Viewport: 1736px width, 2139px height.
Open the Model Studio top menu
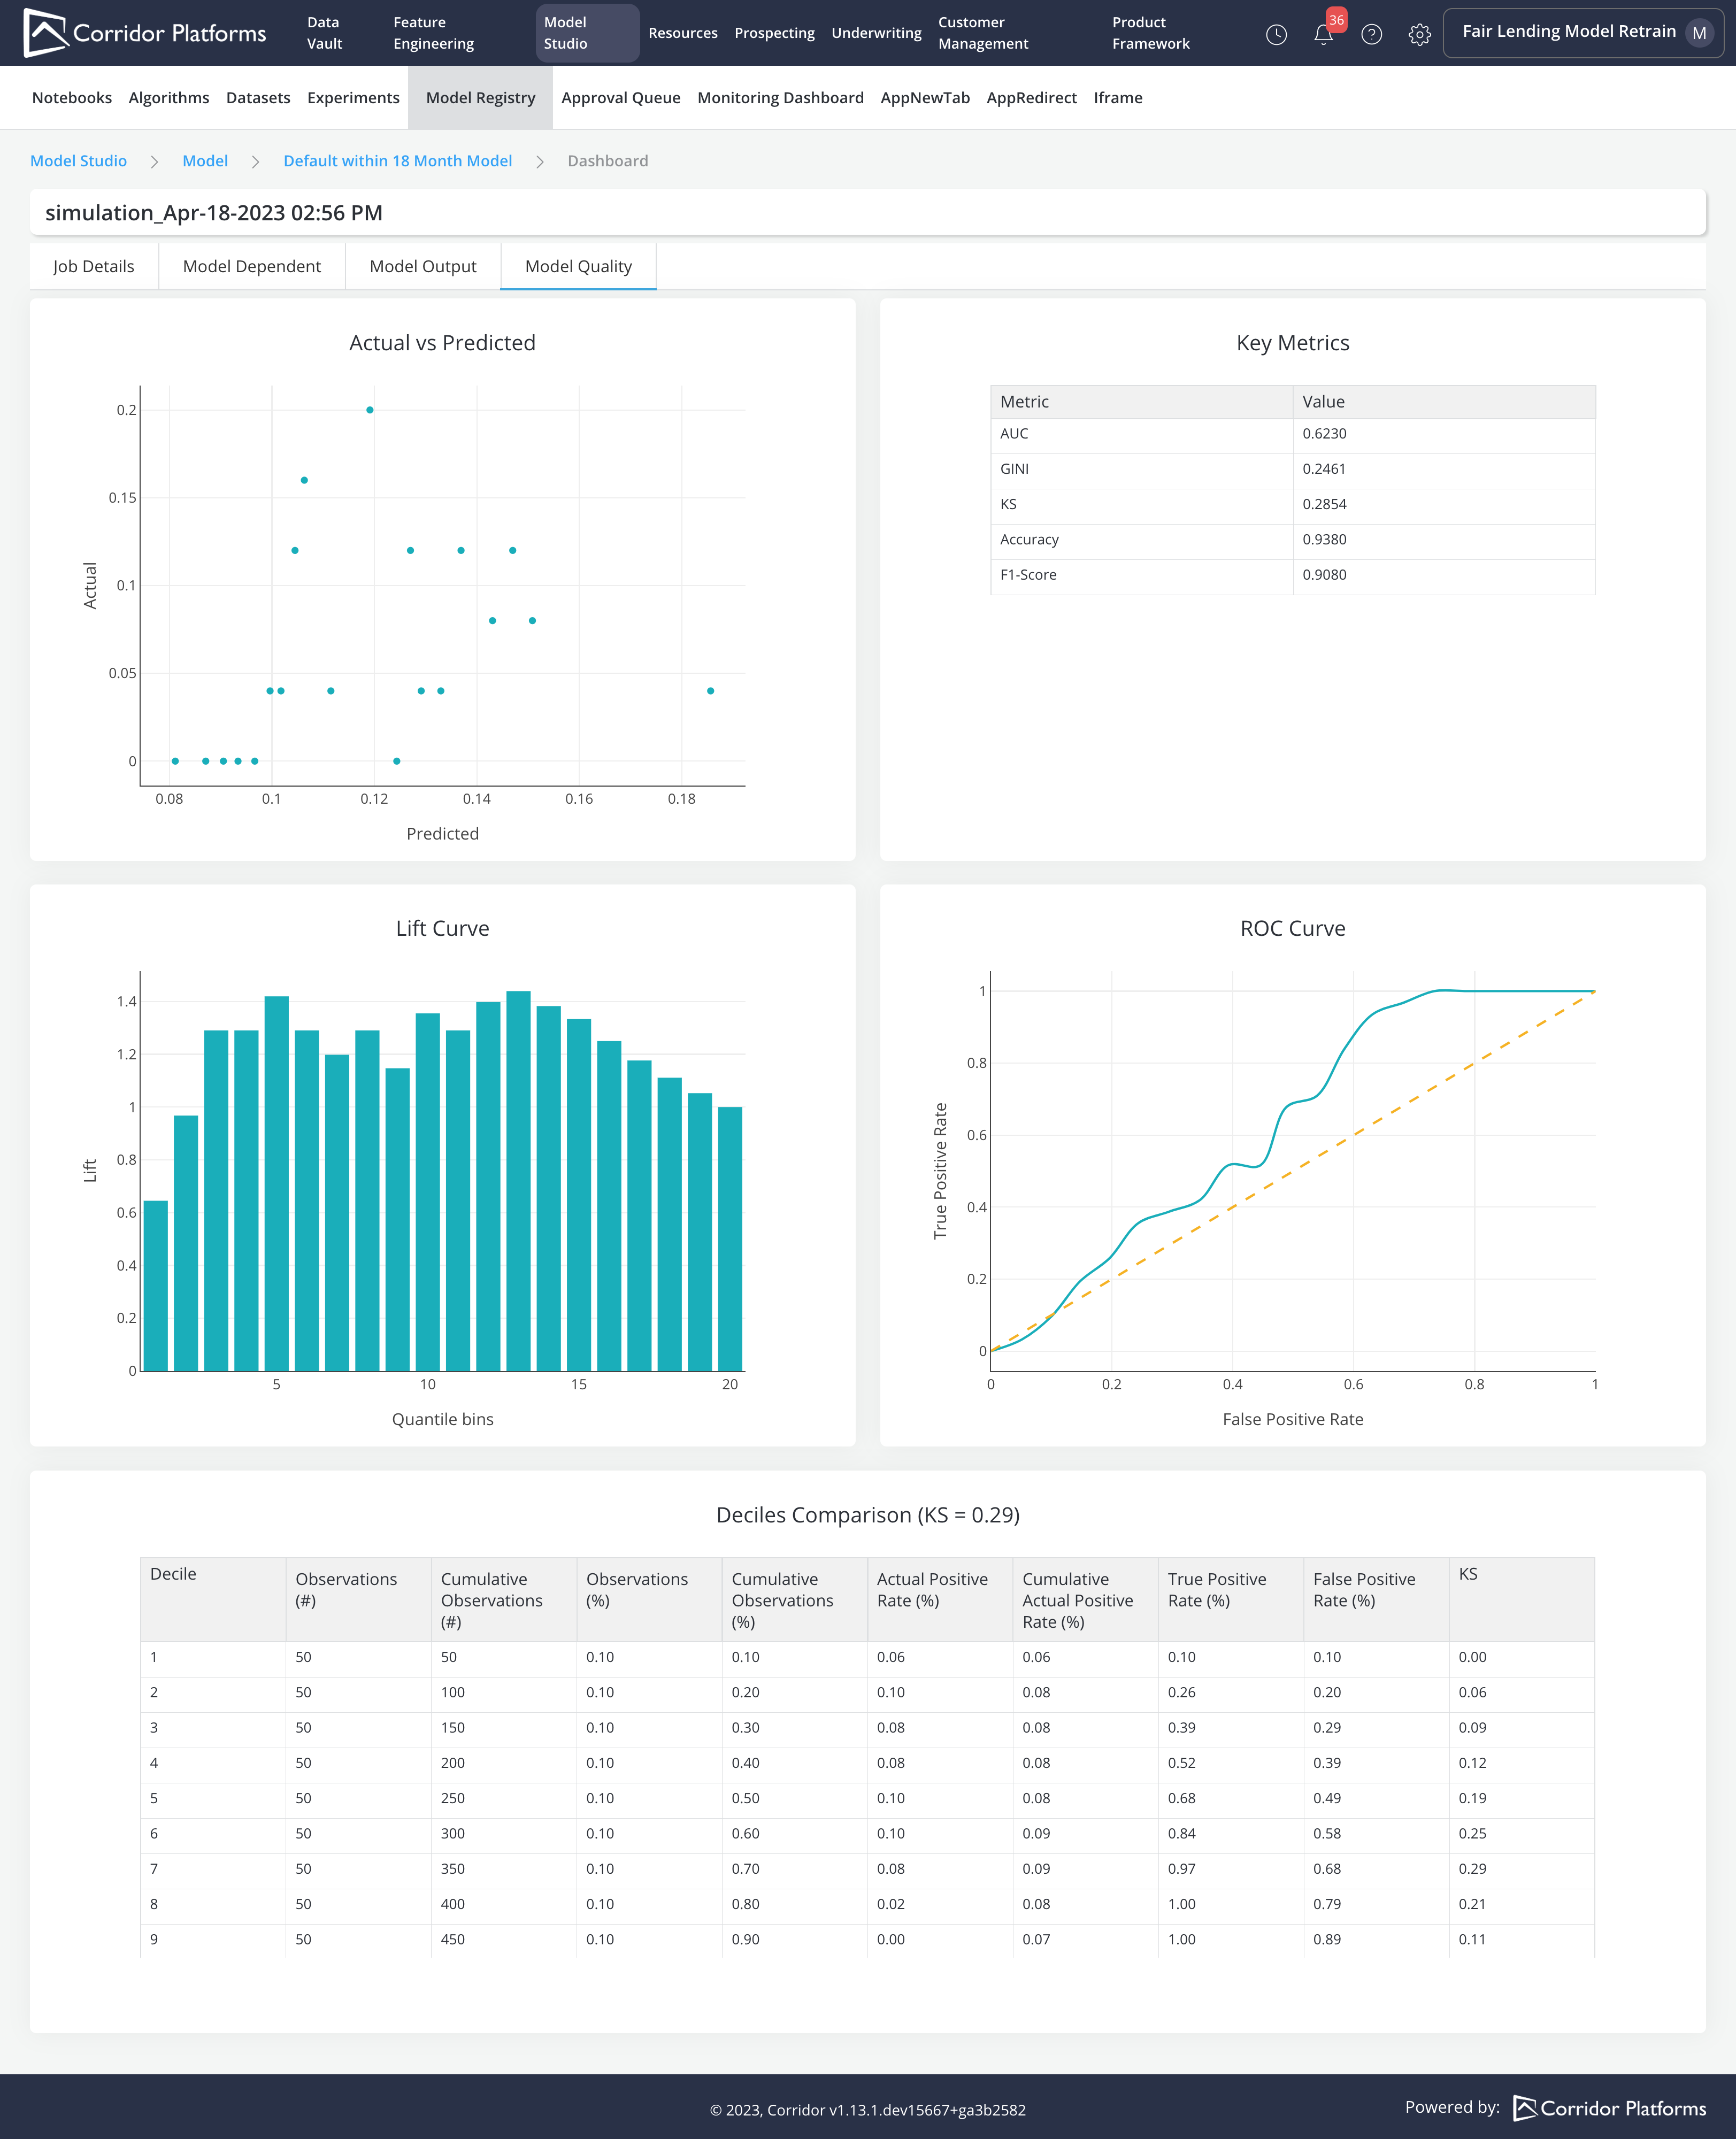587,33
